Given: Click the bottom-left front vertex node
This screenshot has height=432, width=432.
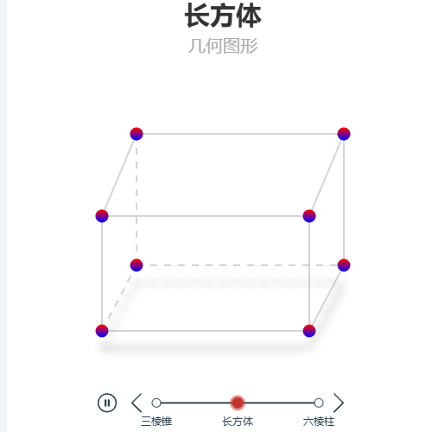Looking at the screenshot, I should [102, 331].
